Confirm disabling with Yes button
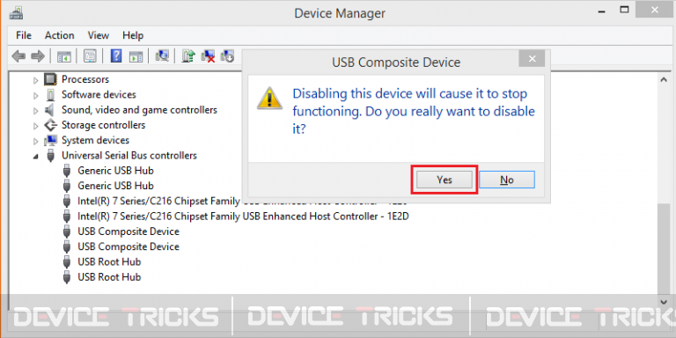The width and height of the screenshot is (676, 338). (444, 180)
